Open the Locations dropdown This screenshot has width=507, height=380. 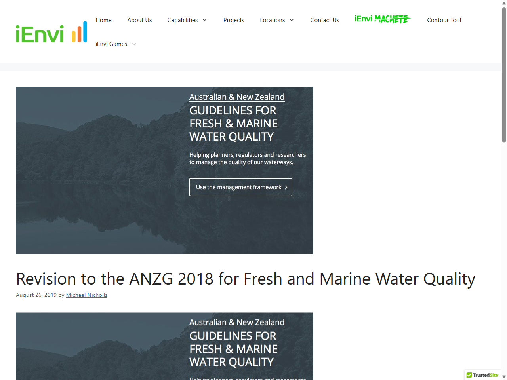point(277,20)
